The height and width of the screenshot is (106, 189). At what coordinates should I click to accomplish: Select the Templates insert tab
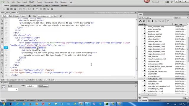pos(56,6)
